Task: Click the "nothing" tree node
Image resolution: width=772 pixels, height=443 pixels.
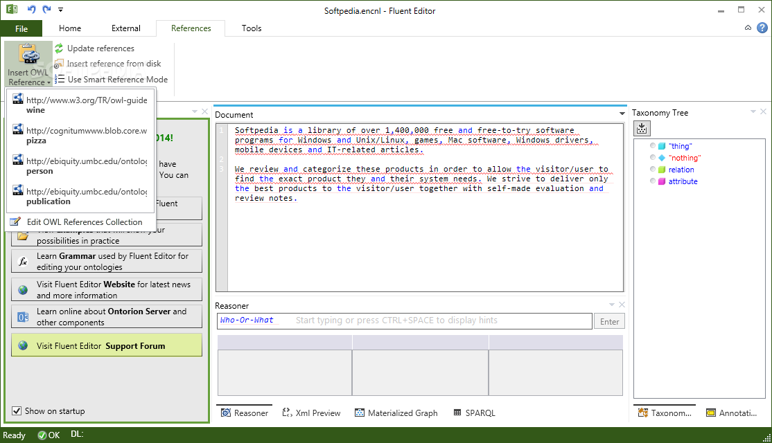Action: (x=685, y=158)
